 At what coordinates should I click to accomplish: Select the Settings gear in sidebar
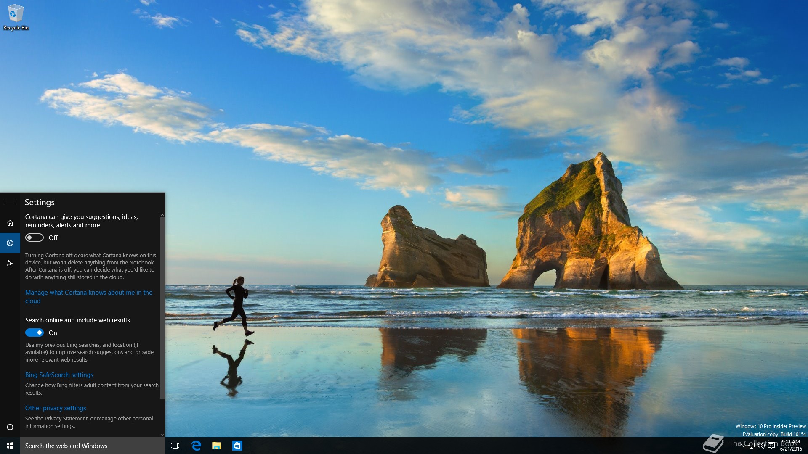pyautogui.click(x=10, y=243)
